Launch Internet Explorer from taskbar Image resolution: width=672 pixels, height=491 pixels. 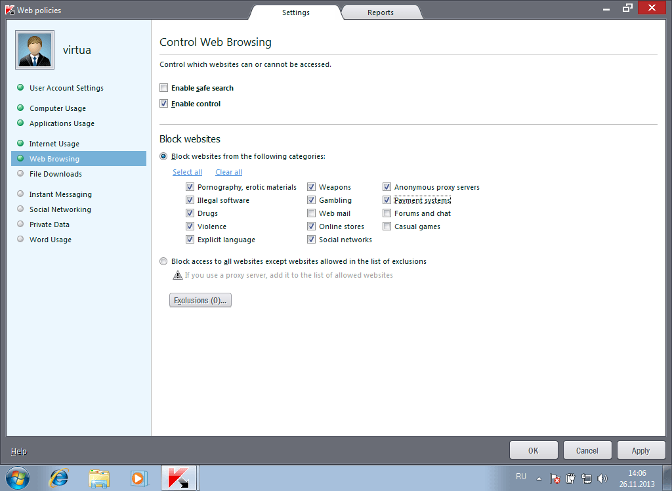pos(58,478)
